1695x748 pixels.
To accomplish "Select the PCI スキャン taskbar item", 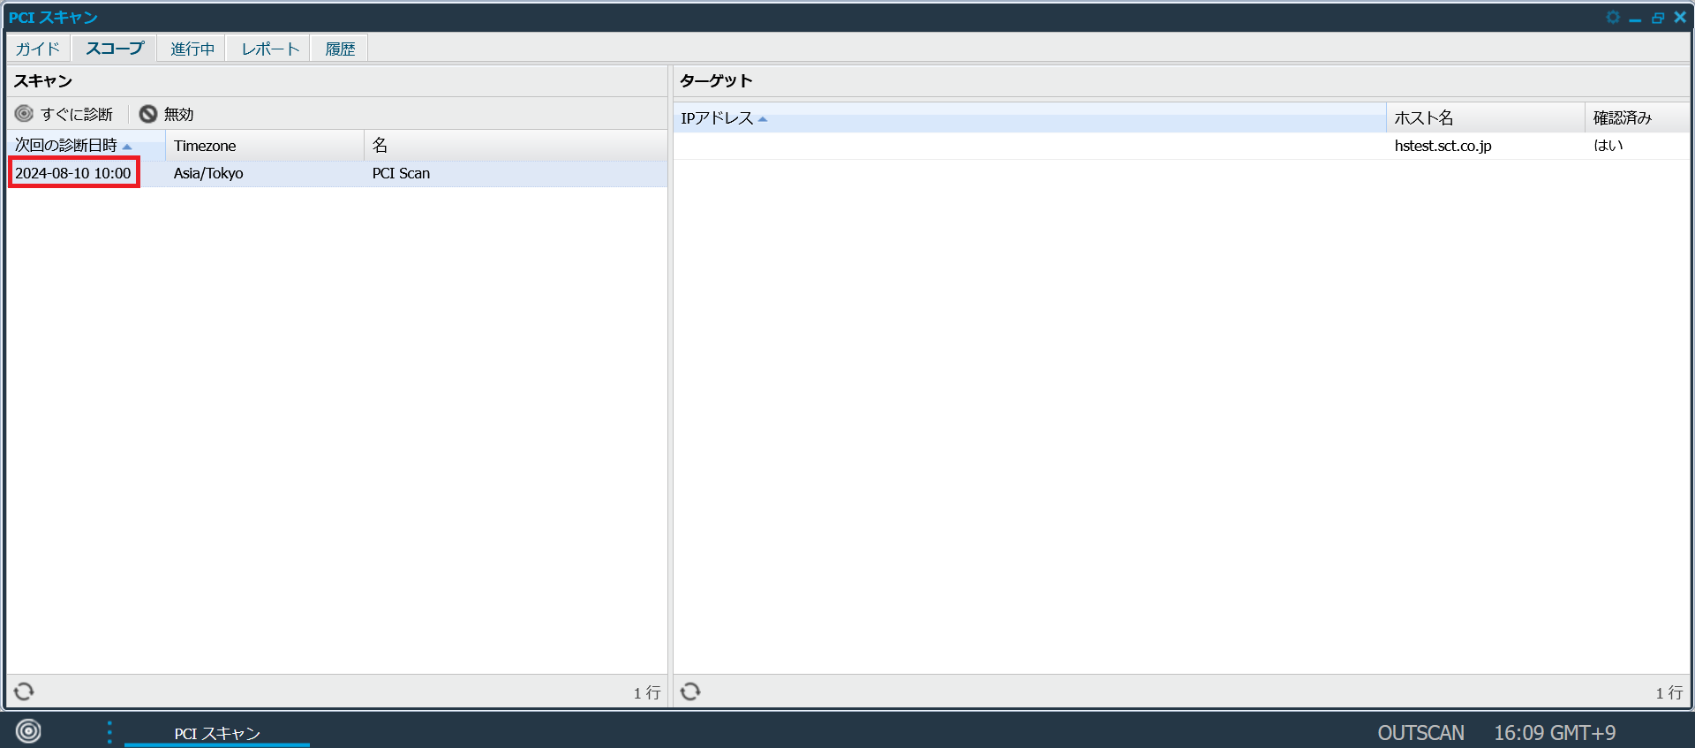I will point(217,733).
